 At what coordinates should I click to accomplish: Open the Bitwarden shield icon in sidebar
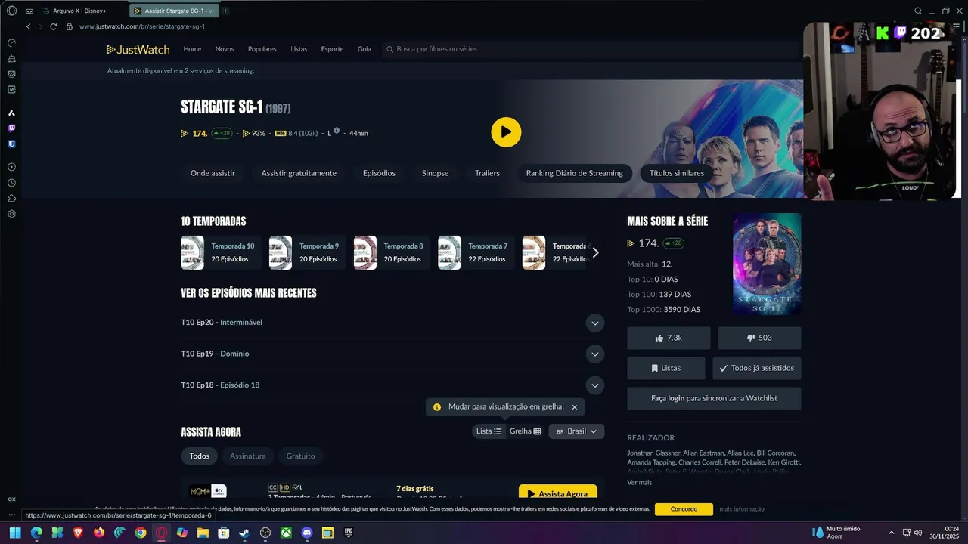coord(11,144)
